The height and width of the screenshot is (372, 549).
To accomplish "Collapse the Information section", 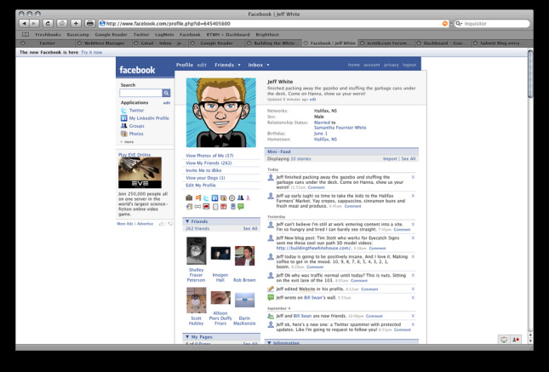I will 269,343.
